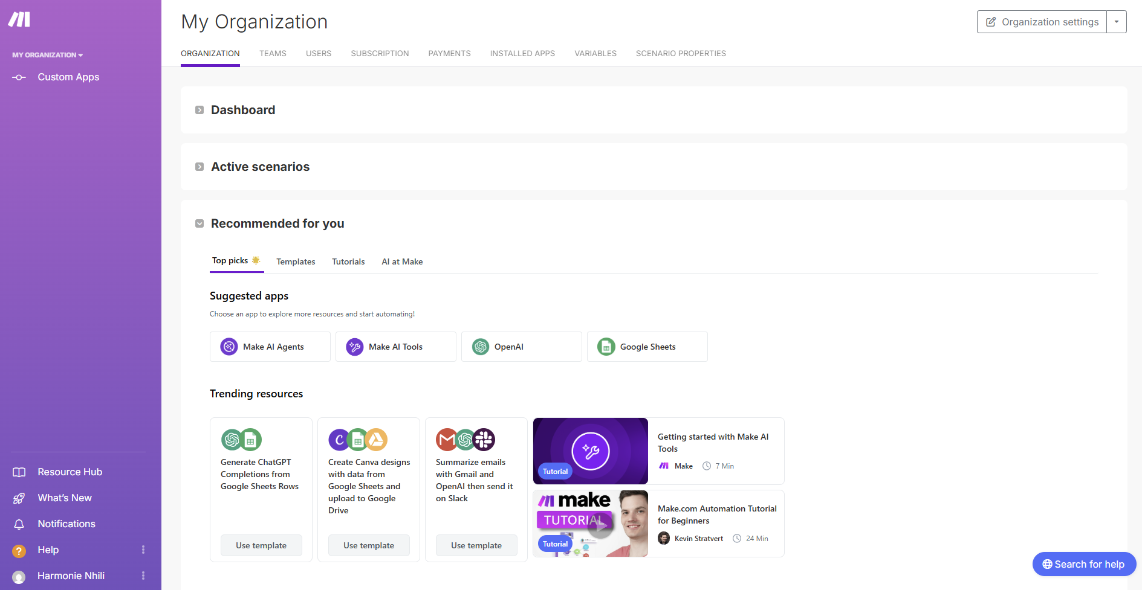
Task: Use the Canva designs template
Action: coord(369,545)
